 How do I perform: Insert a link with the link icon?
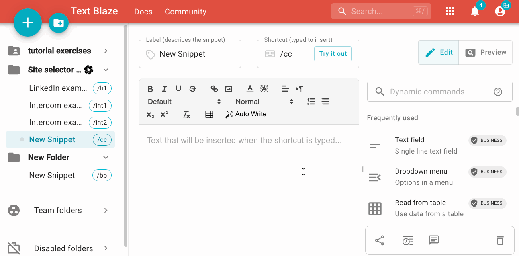coord(215,89)
